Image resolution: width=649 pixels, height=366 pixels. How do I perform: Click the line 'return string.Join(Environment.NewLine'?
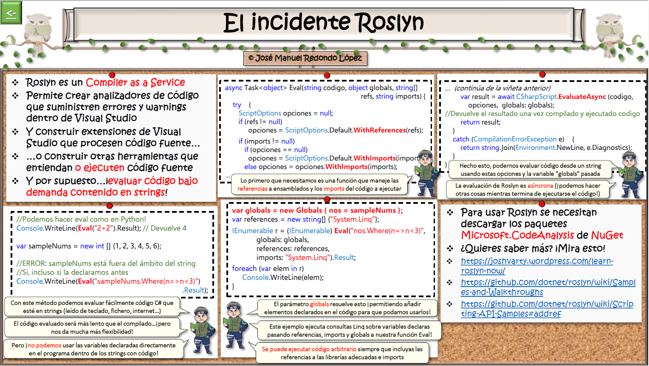(546, 148)
